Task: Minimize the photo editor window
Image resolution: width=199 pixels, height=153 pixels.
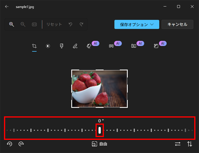Action: [165, 6]
